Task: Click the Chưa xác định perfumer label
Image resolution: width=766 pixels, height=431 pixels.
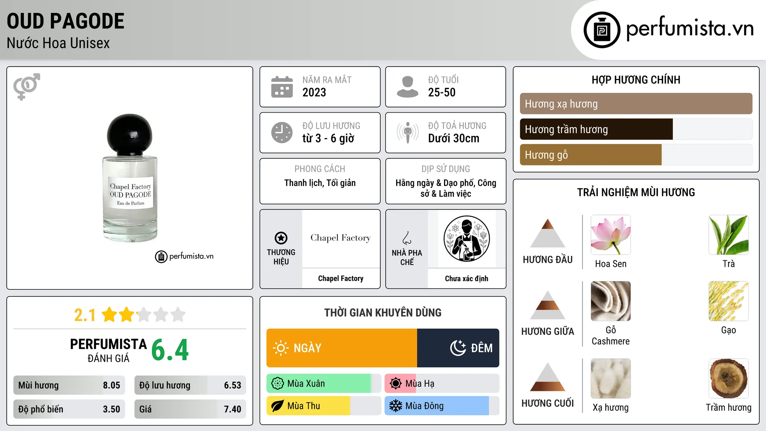Action: click(x=466, y=278)
